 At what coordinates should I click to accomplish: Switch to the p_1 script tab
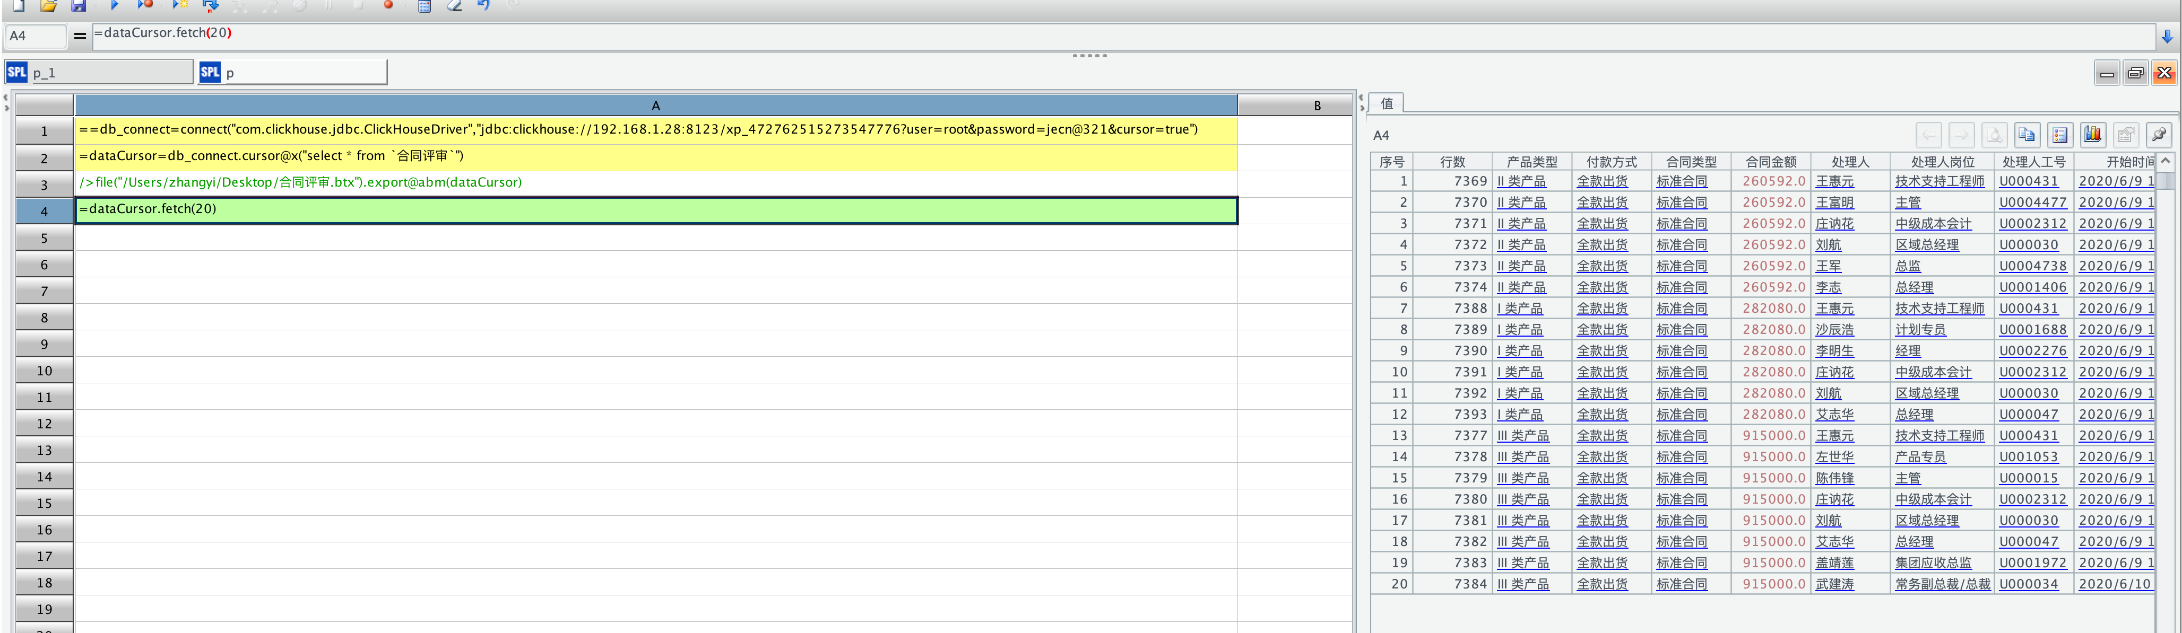click(99, 73)
